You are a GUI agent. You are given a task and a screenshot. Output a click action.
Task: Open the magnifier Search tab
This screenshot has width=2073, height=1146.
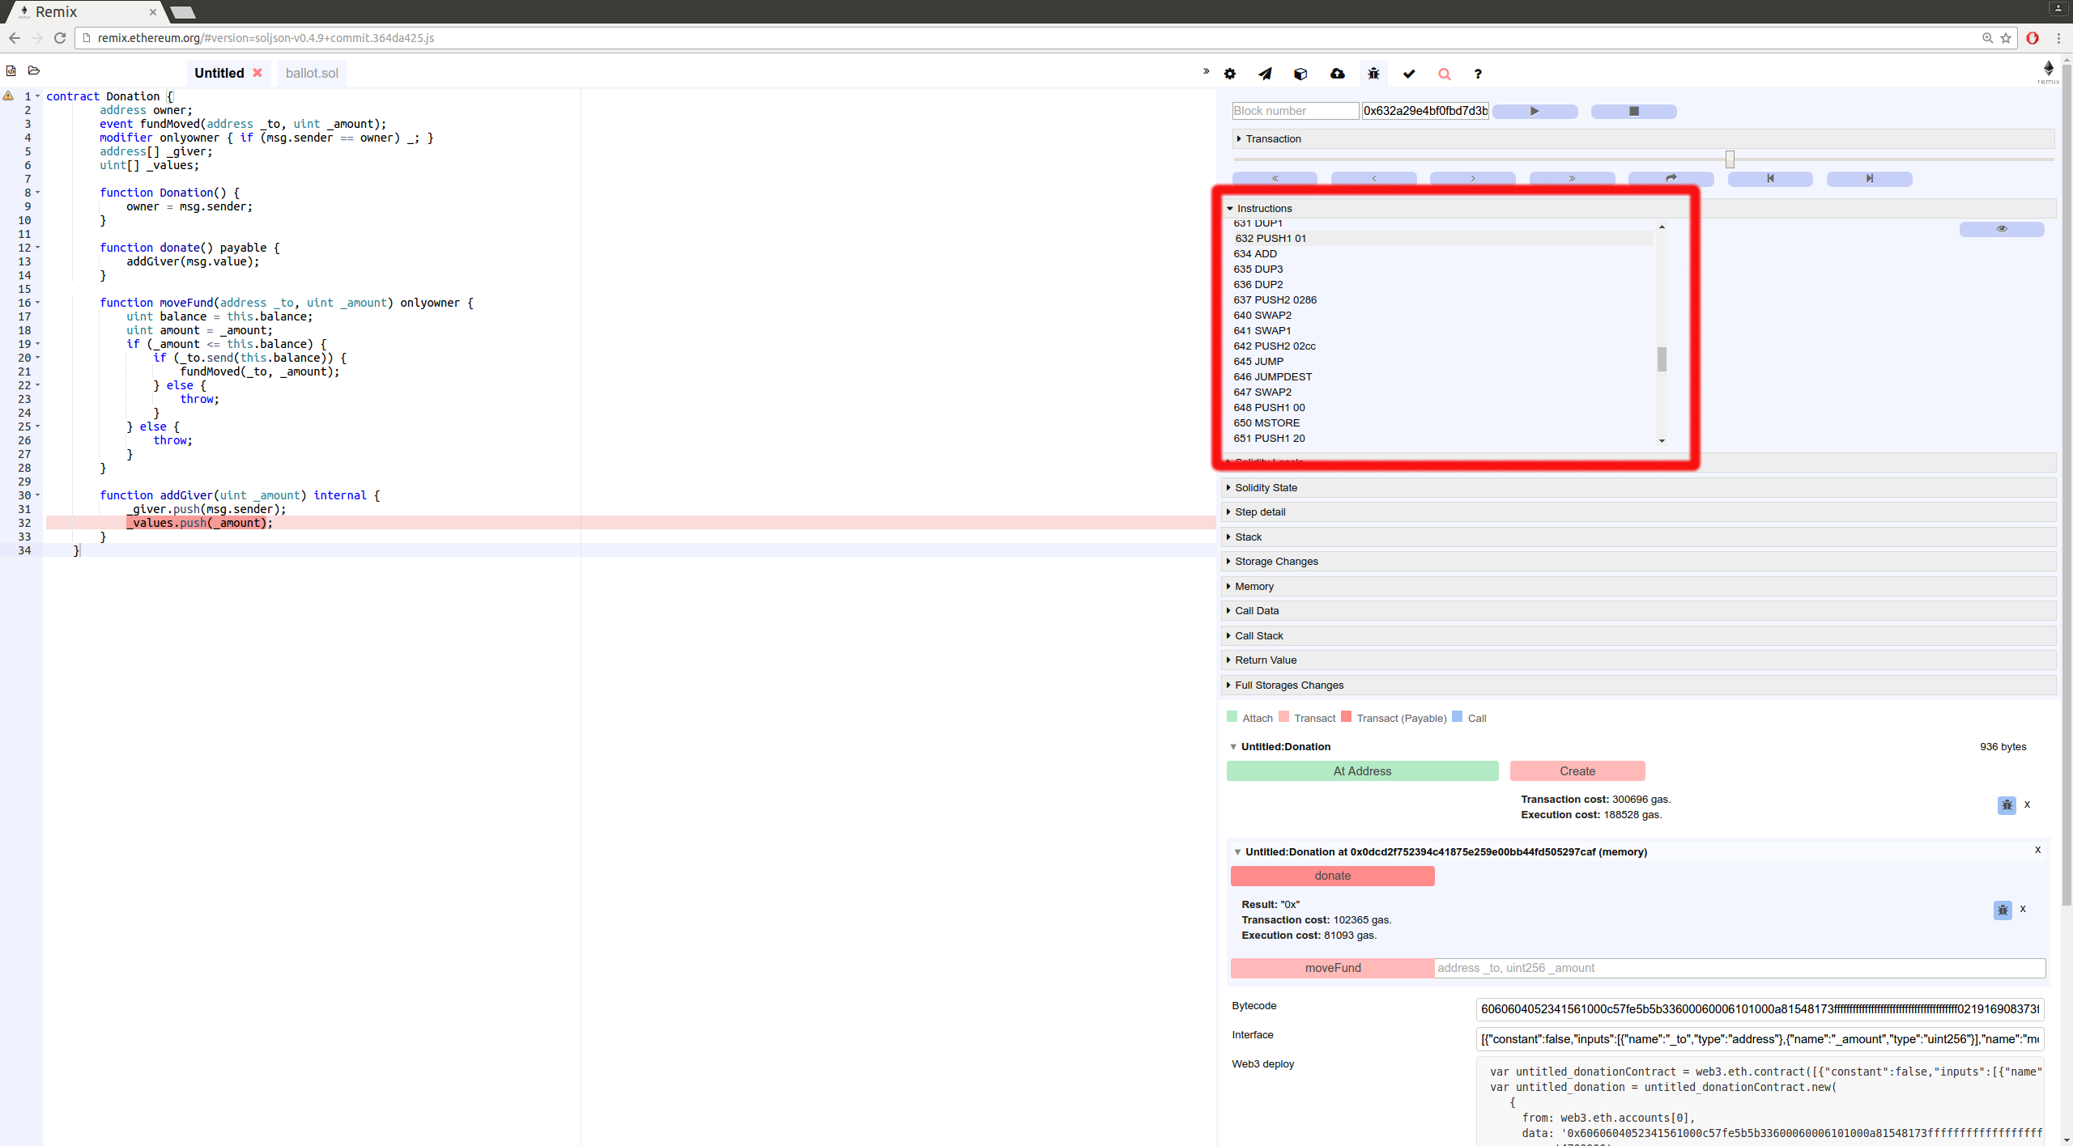1444,74
